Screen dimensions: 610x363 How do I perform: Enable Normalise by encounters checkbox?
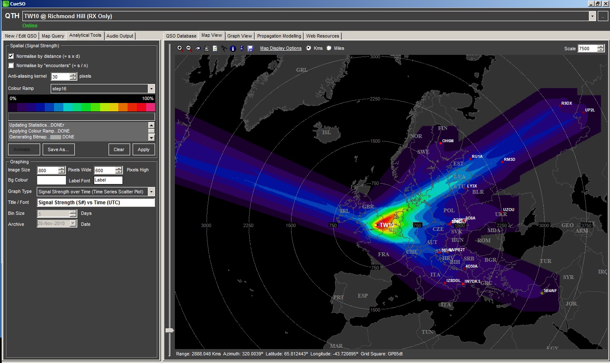pos(11,65)
